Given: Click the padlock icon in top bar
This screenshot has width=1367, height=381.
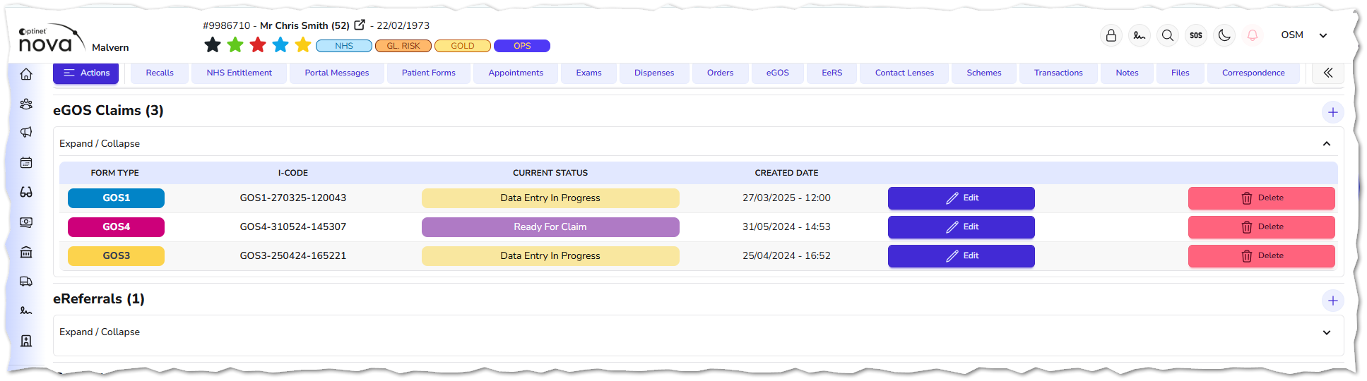Looking at the screenshot, I should 1111,35.
